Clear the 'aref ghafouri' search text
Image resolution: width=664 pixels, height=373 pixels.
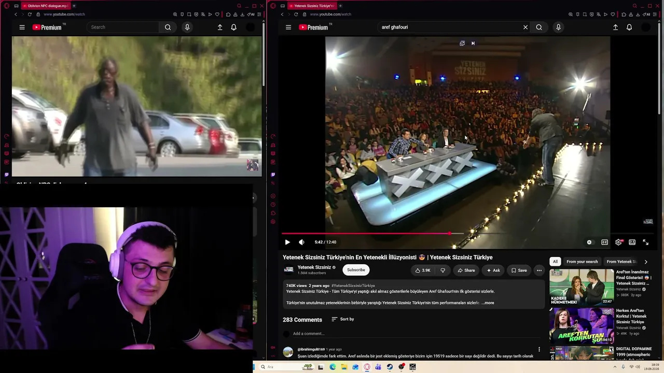point(525,27)
